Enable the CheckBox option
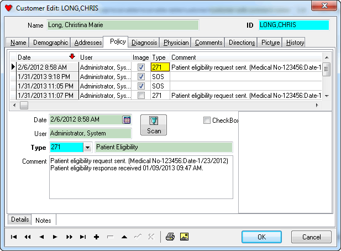Screen dimensions: 341x251 coord(207,121)
